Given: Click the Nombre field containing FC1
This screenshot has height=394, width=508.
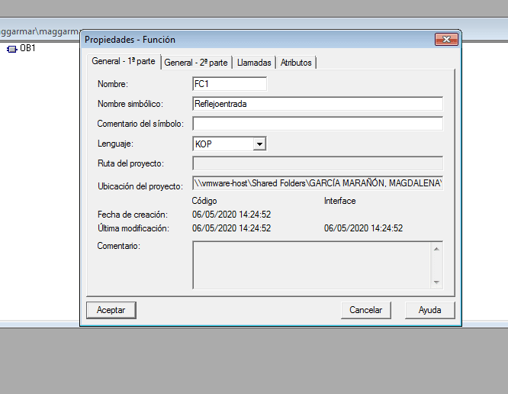Looking at the screenshot, I should tap(230, 83).
